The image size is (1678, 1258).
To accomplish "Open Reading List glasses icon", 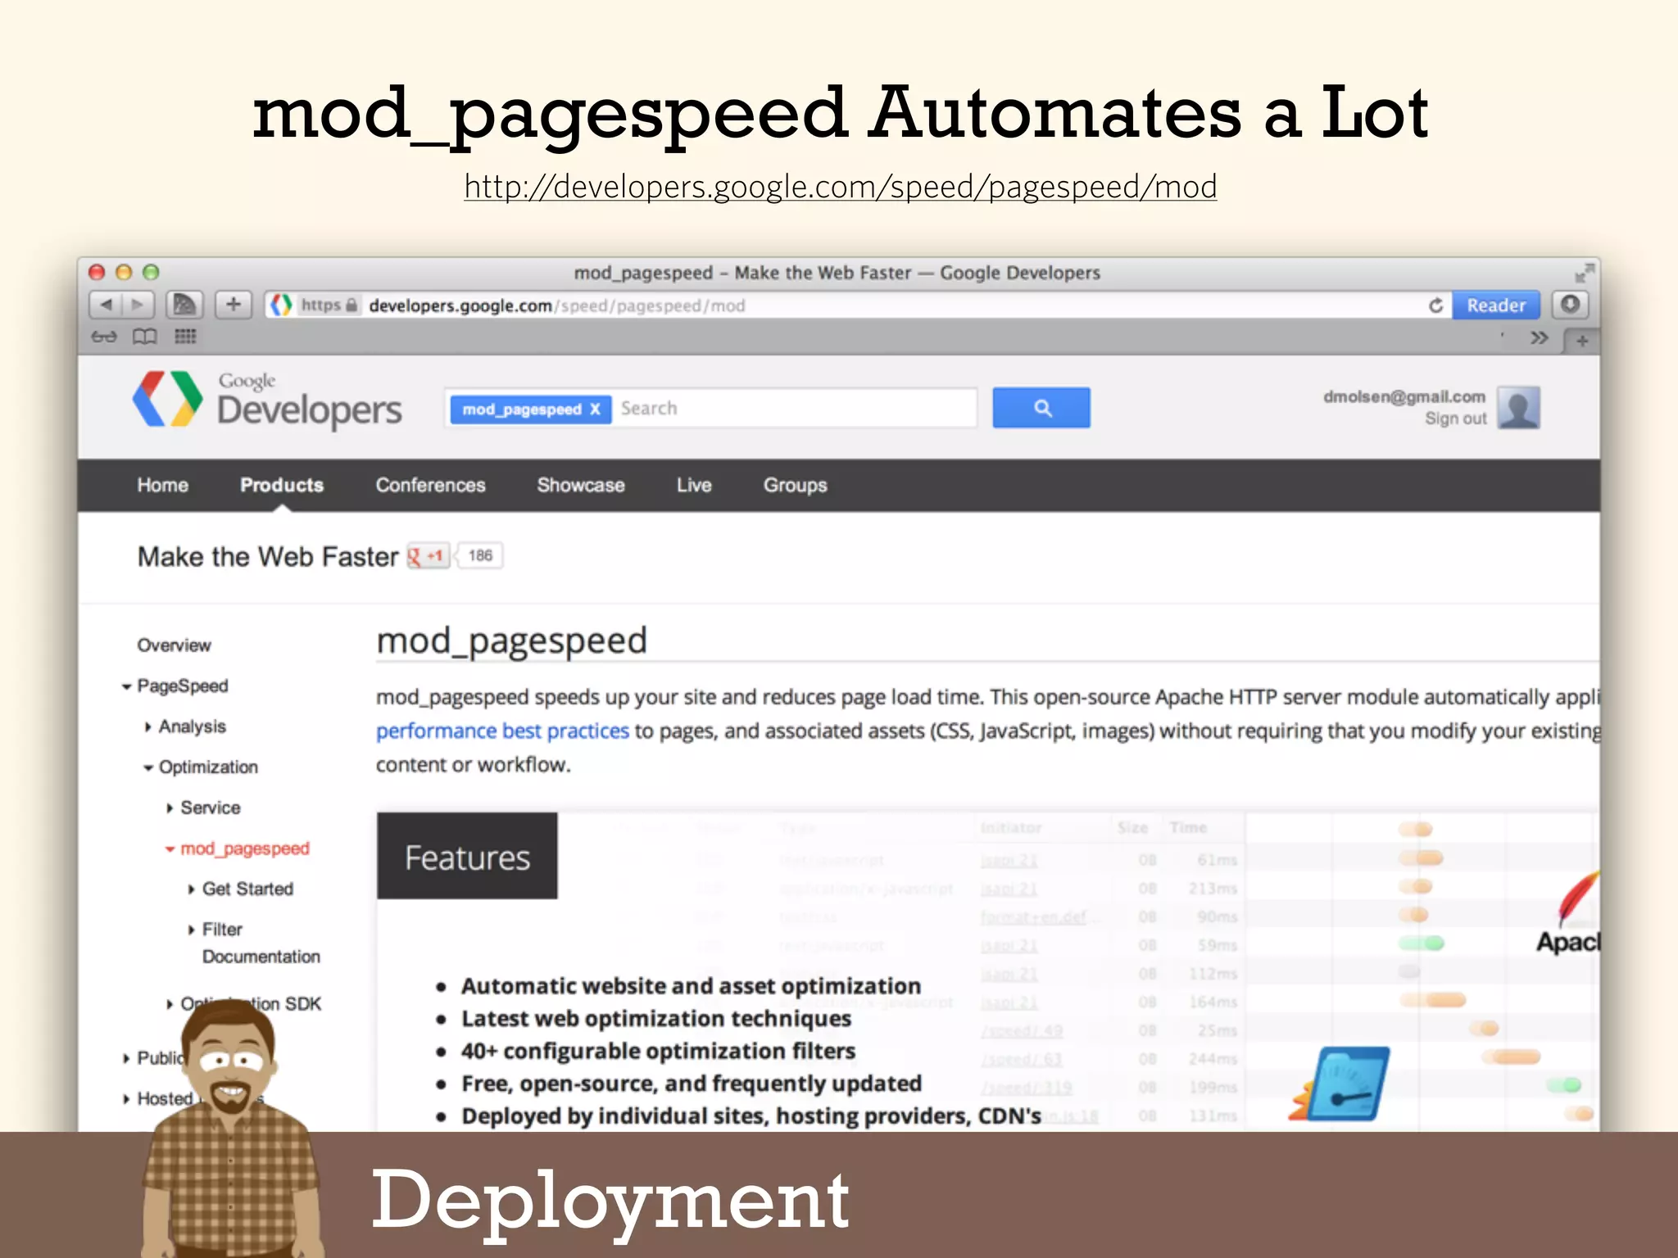I will click(104, 337).
